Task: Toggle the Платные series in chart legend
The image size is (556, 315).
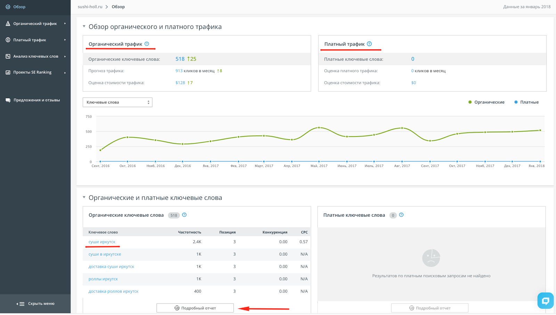Action: 526,102
